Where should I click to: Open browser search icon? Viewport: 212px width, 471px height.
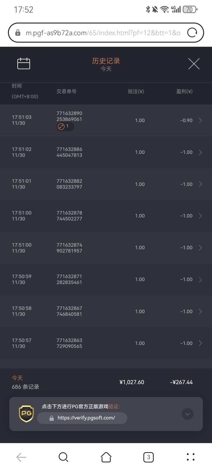pos(63,457)
